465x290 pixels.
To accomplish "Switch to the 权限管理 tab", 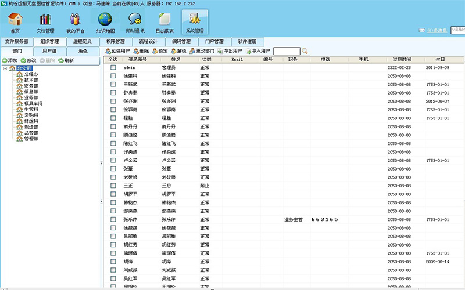I will click(115, 41).
